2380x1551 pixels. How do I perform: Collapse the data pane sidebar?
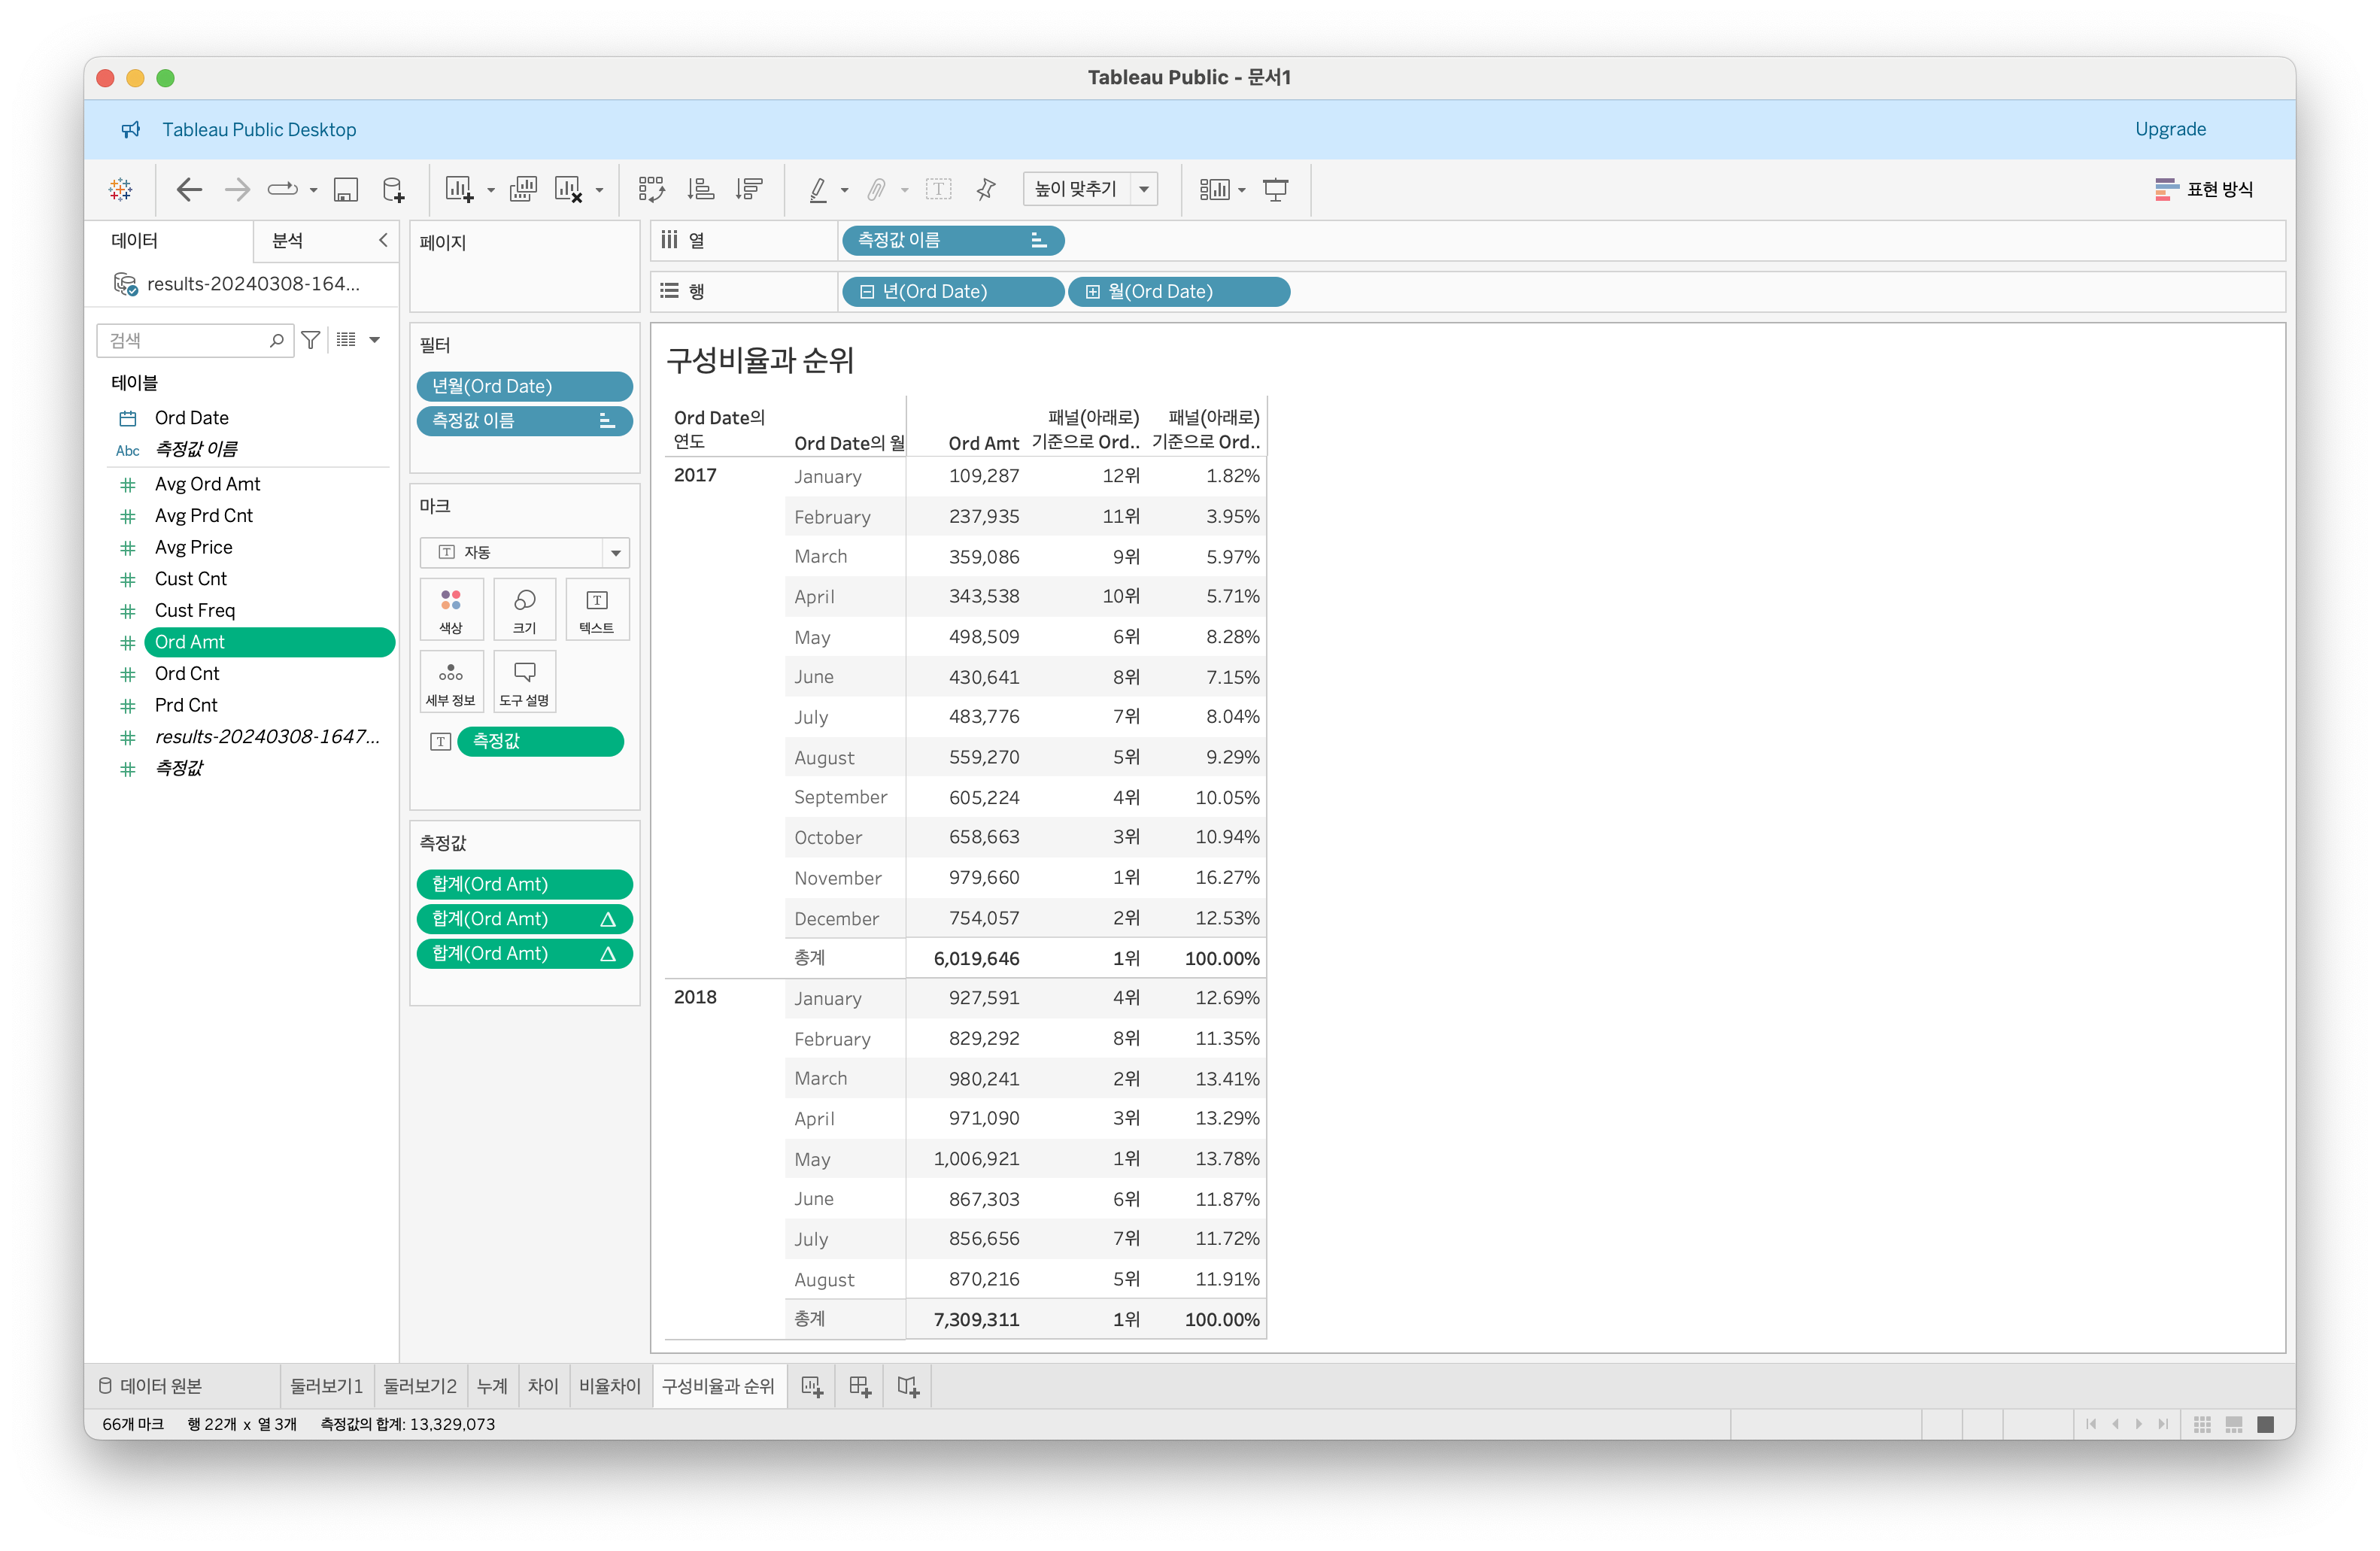[382, 240]
